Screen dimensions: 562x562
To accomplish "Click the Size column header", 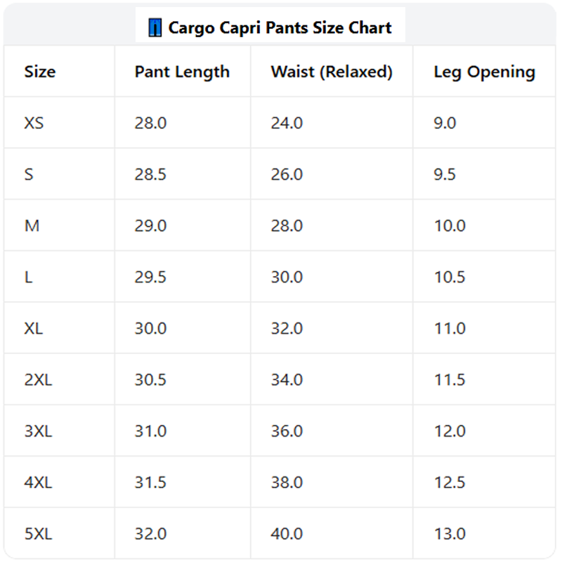I will point(40,72).
